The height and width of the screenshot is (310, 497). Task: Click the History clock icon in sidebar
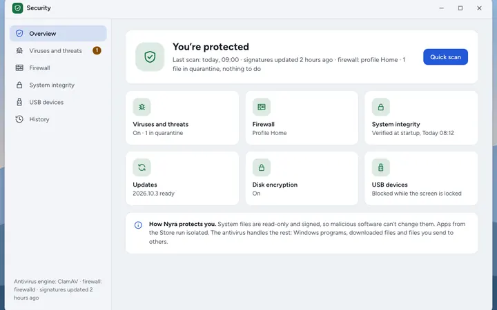19,119
